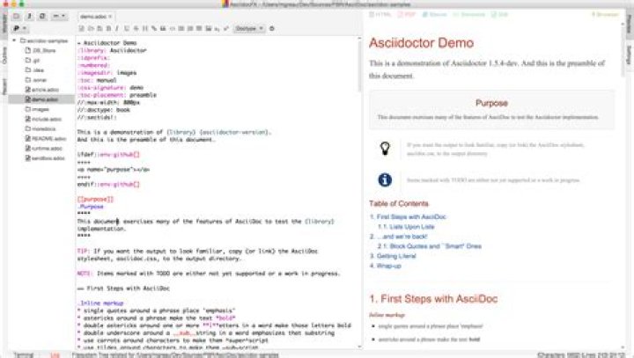Open the P dropdown above the file tree
Viewport: 634px width, 358px height.
click(x=19, y=29)
